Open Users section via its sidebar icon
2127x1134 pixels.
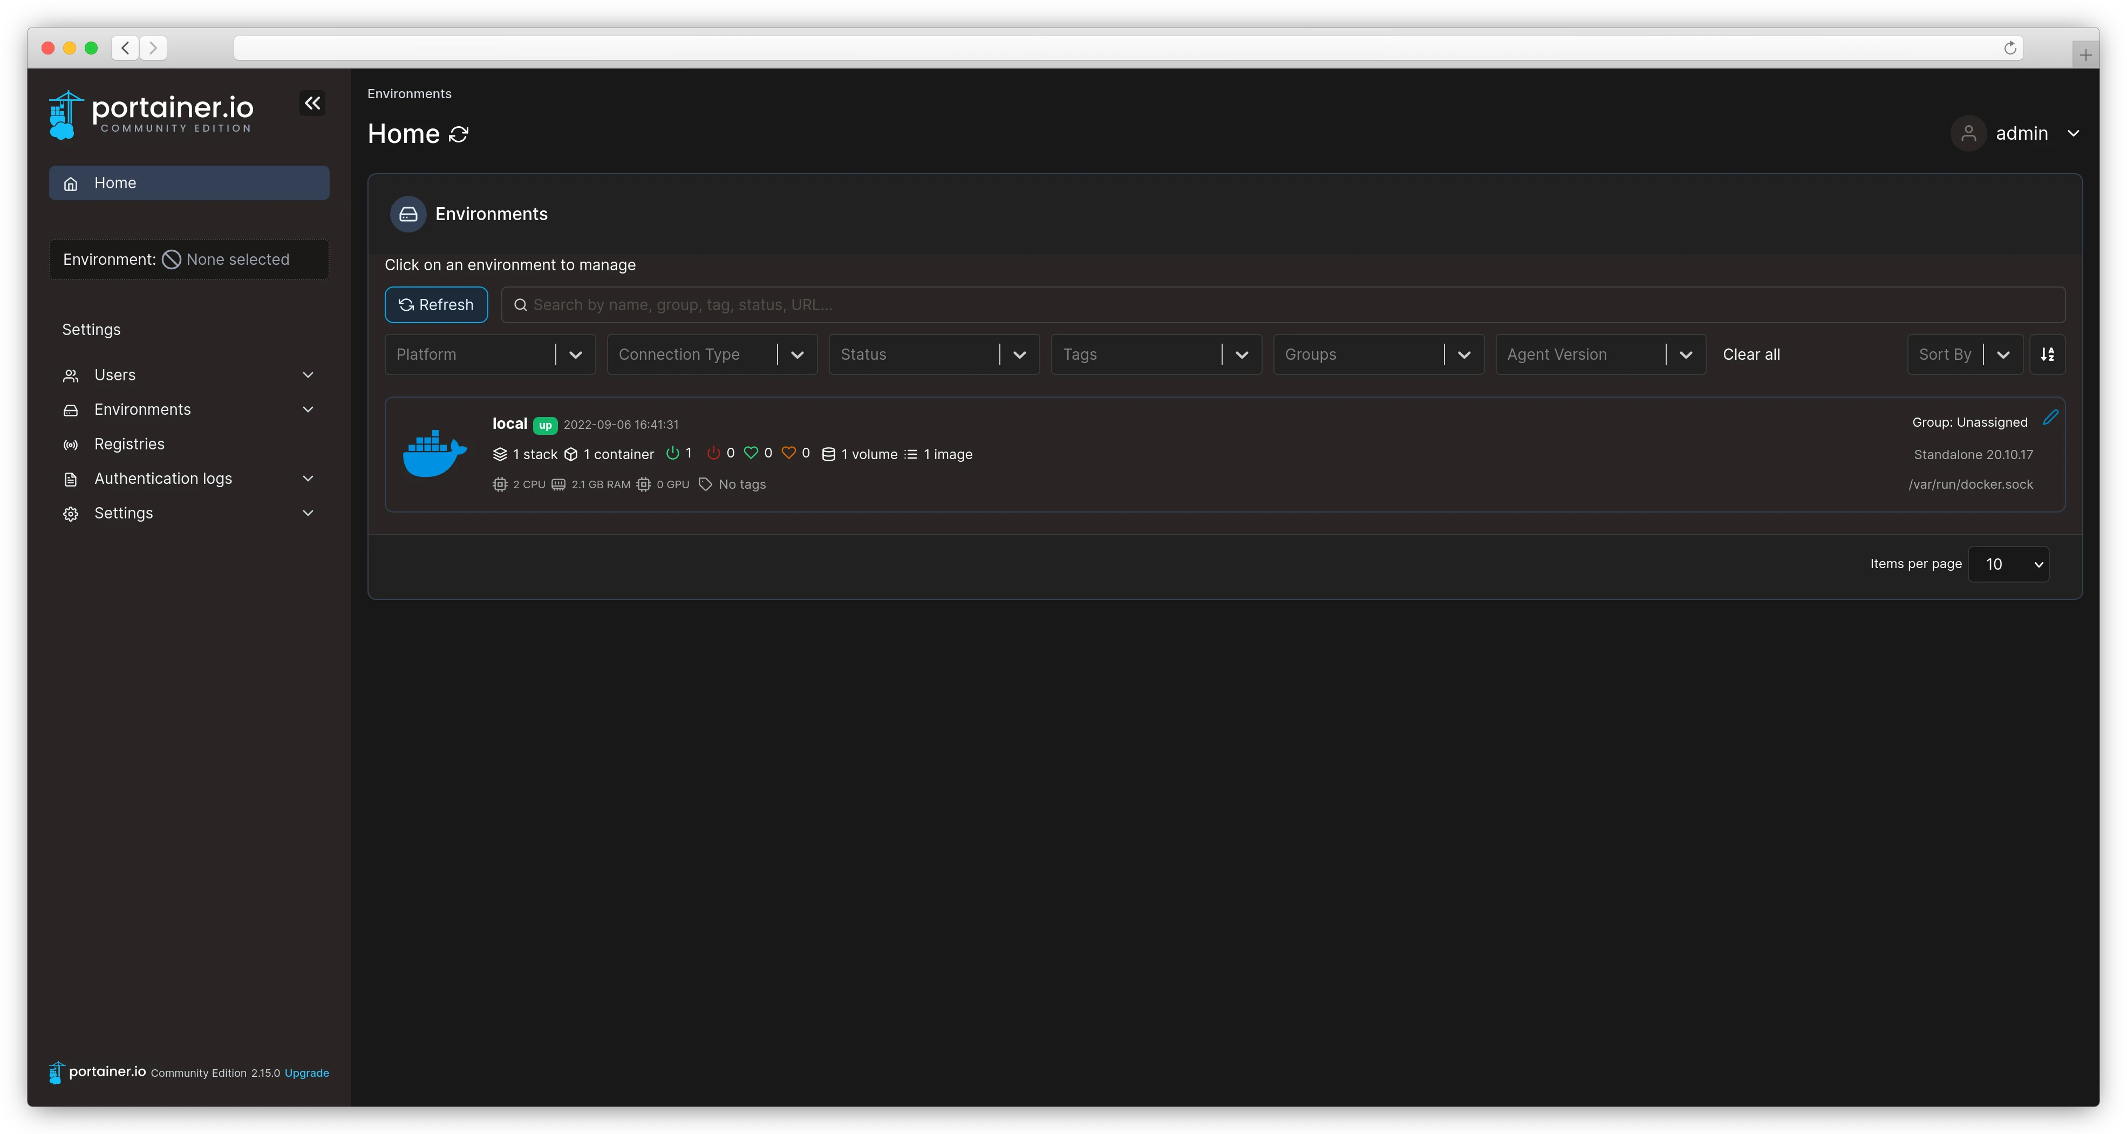[x=71, y=375]
